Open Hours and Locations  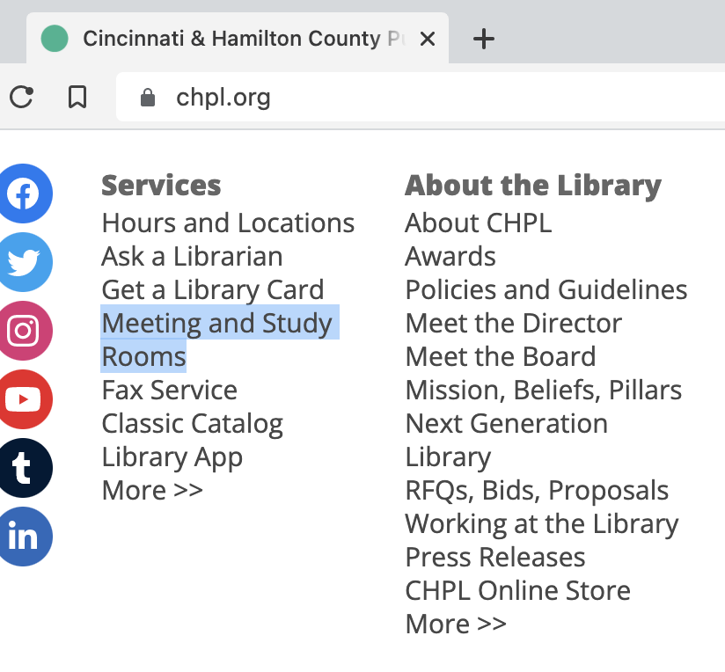[228, 223]
